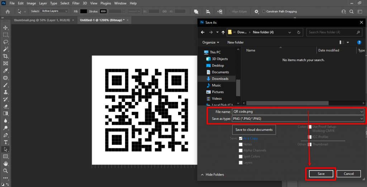Uncheck the As a Copy checkbox

tap(241, 138)
